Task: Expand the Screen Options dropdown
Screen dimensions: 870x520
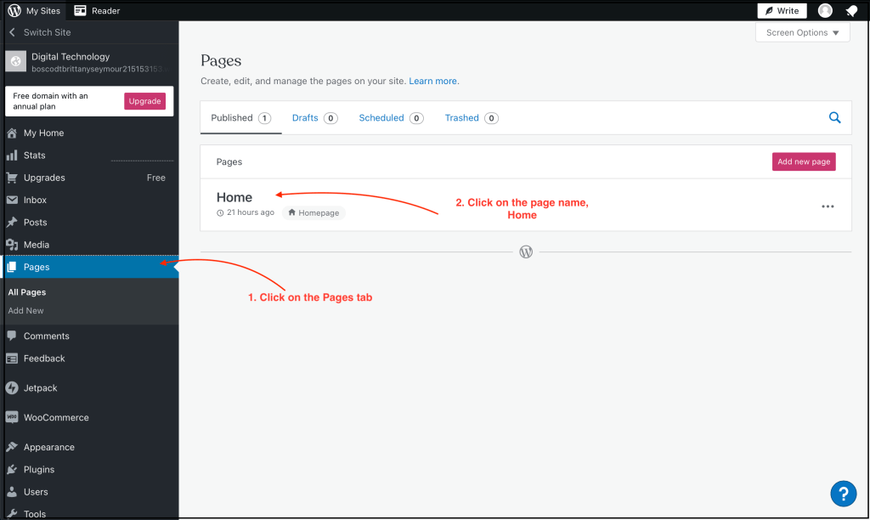Action: coord(802,33)
